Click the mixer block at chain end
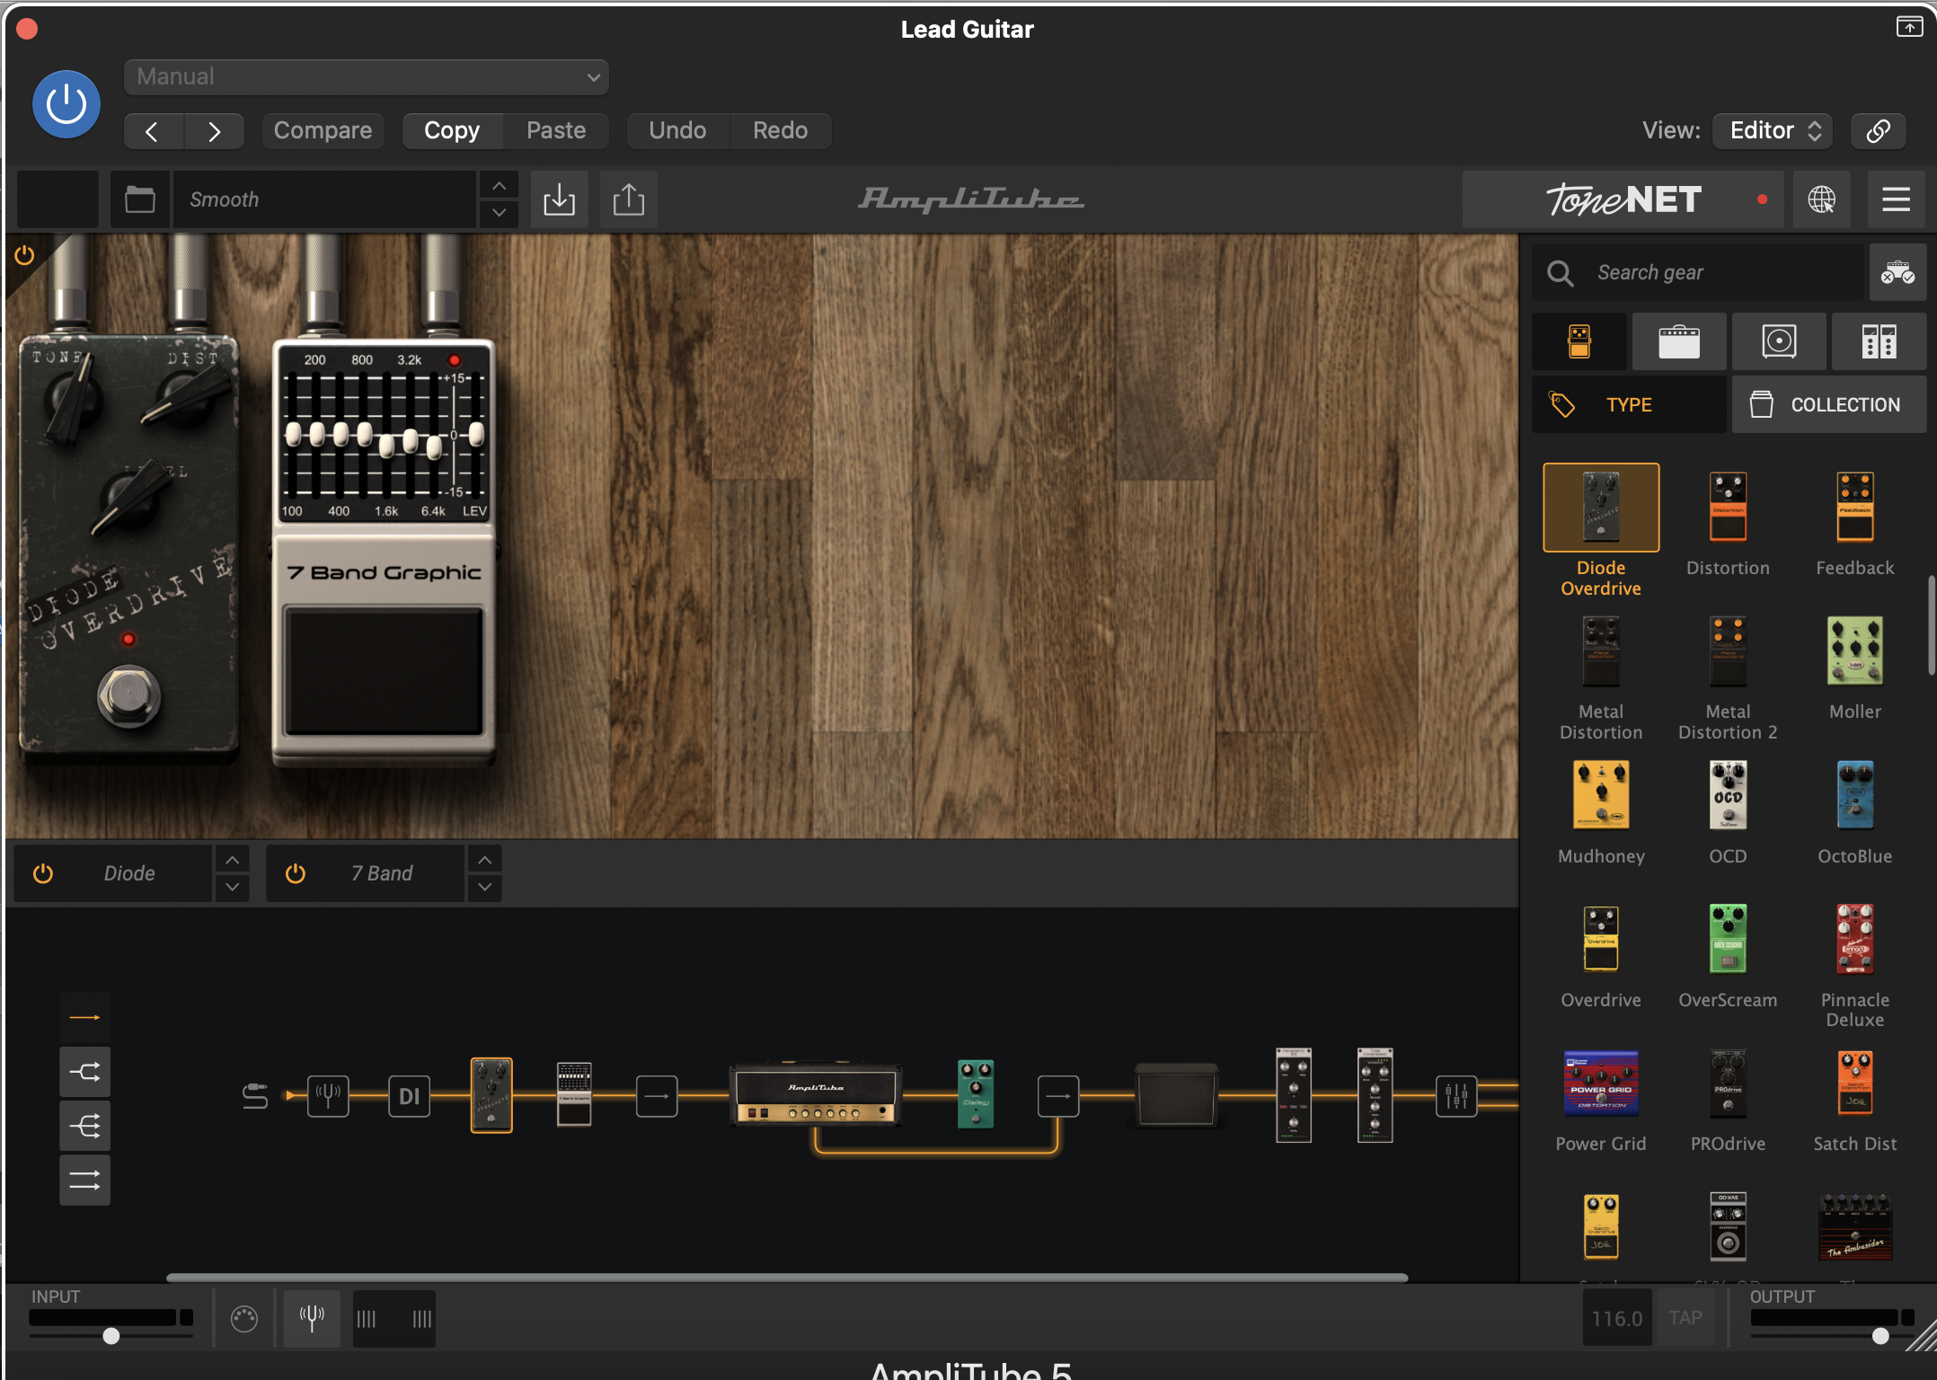 1455,1095
